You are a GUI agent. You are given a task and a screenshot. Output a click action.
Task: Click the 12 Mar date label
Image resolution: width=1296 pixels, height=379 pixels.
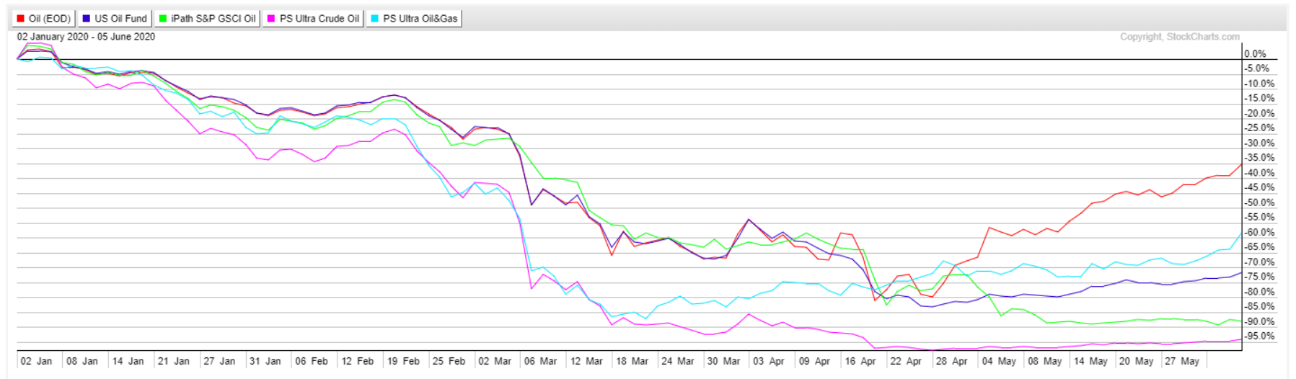[586, 361]
